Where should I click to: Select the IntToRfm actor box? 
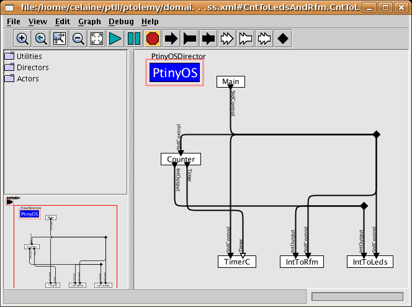pos(302,262)
